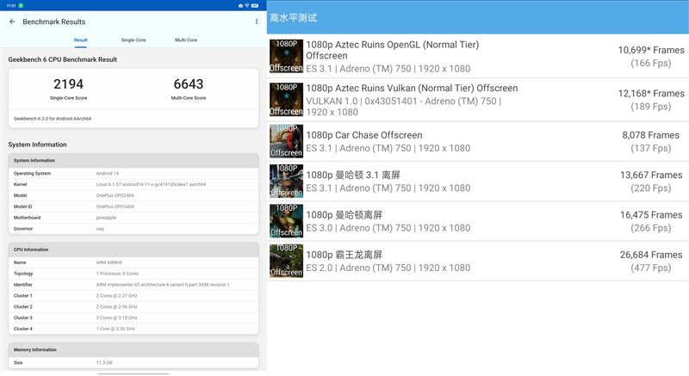The image size is (689, 376).
Task: Switch to the Single-Core tab
Action: pos(133,40)
